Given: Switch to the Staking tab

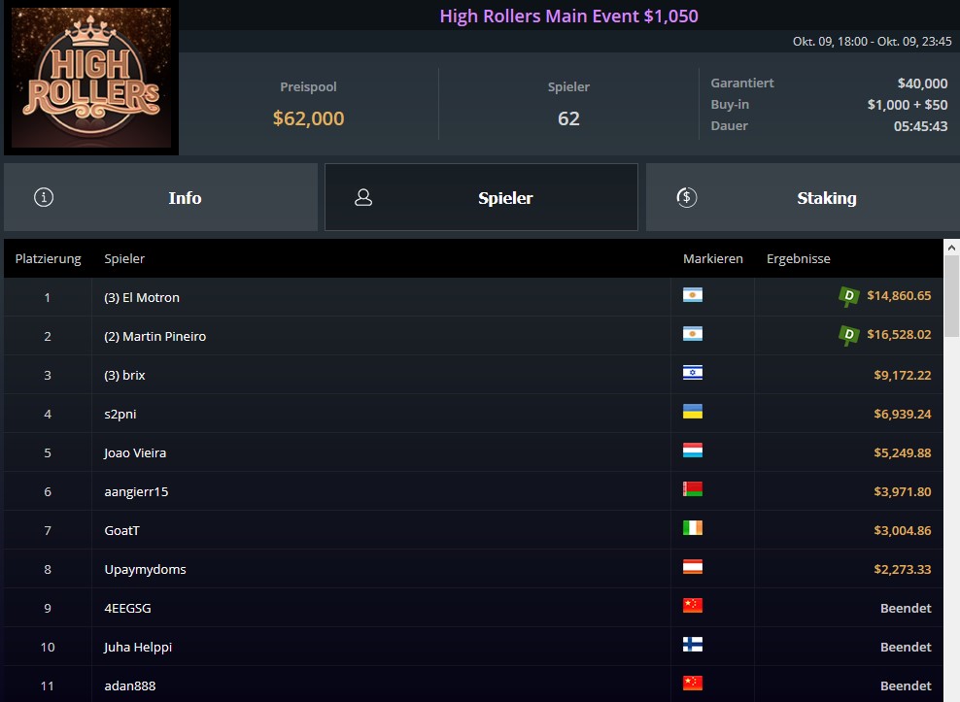Looking at the screenshot, I should point(803,197).
